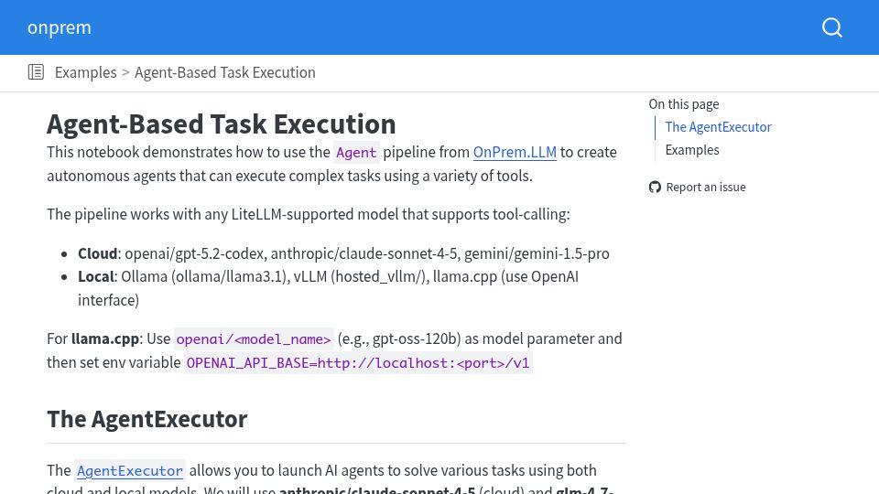This screenshot has width=879, height=494.
Task: Toggle the sidebar navigation icon
Action: 36,72
